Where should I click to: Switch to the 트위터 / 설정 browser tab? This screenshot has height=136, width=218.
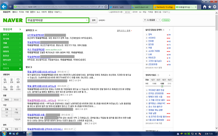(120, 7)
